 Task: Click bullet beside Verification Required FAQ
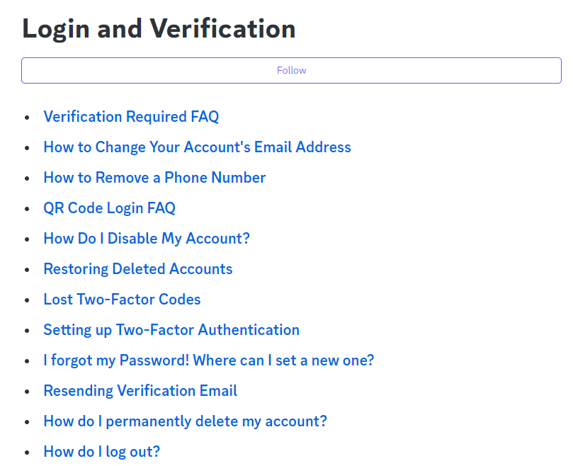pos(27,118)
